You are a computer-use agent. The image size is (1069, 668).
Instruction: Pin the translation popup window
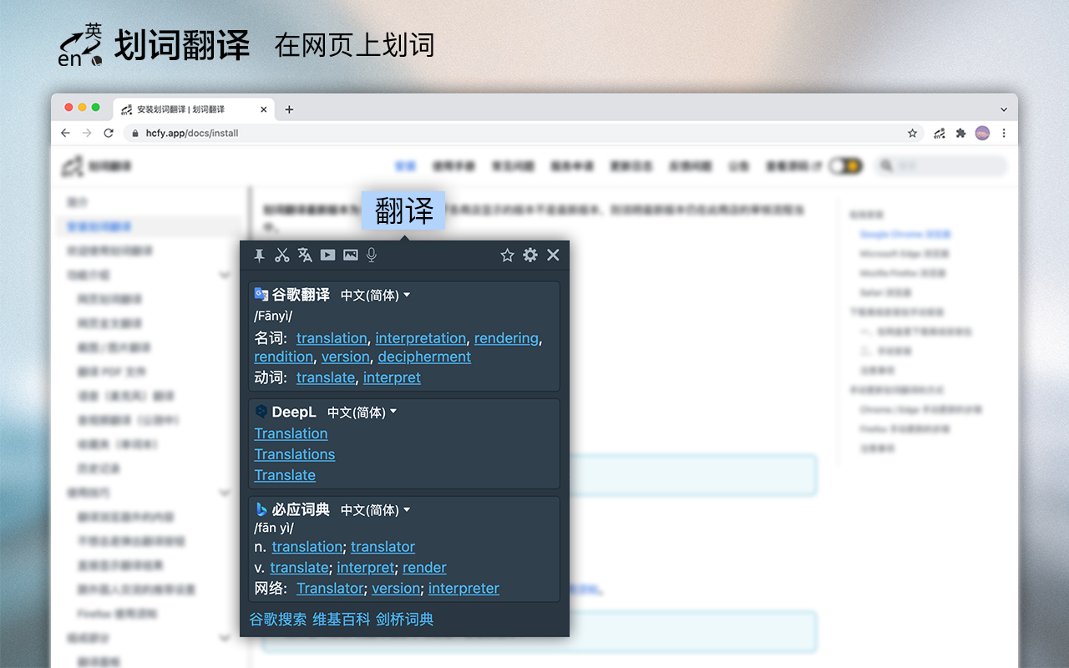click(x=260, y=256)
